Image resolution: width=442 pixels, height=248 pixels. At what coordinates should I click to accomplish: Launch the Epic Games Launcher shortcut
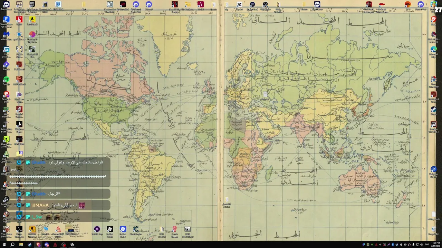pos(32,6)
